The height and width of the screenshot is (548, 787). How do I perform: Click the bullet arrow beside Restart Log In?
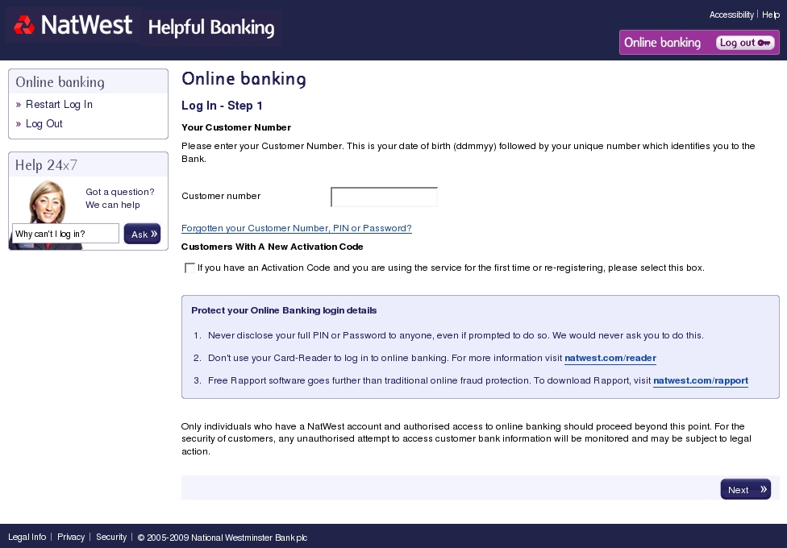point(19,105)
